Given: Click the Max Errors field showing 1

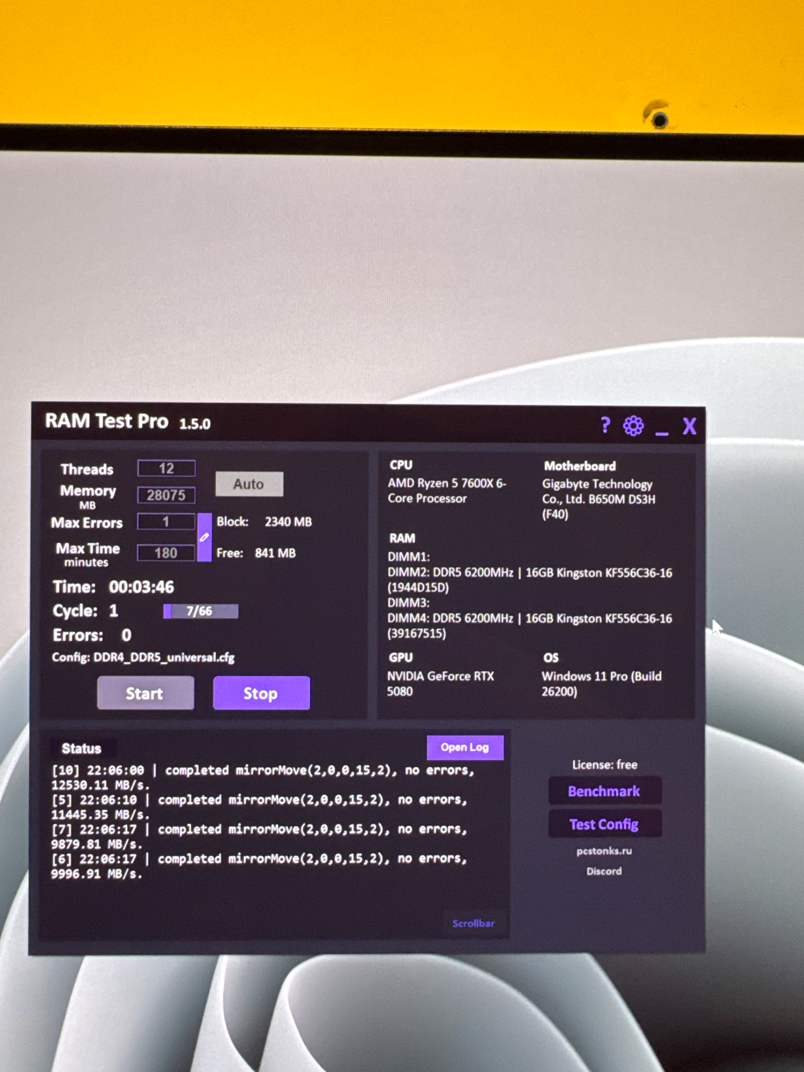Looking at the screenshot, I should [166, 522].
